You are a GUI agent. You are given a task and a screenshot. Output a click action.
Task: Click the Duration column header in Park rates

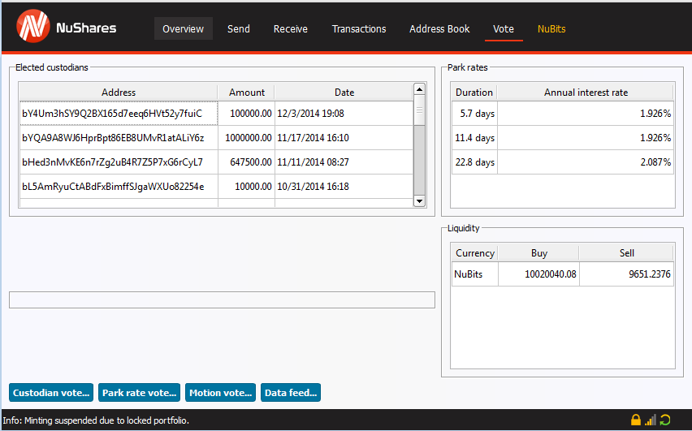[474, 93]
